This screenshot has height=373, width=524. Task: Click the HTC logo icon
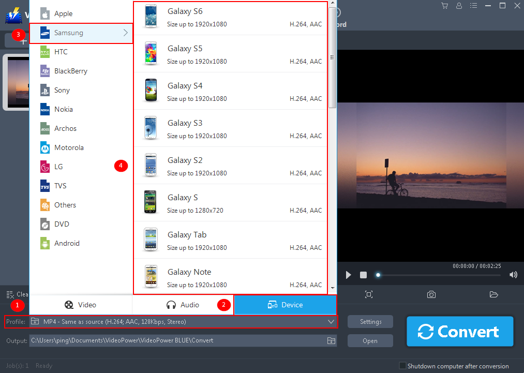[45, 52]
